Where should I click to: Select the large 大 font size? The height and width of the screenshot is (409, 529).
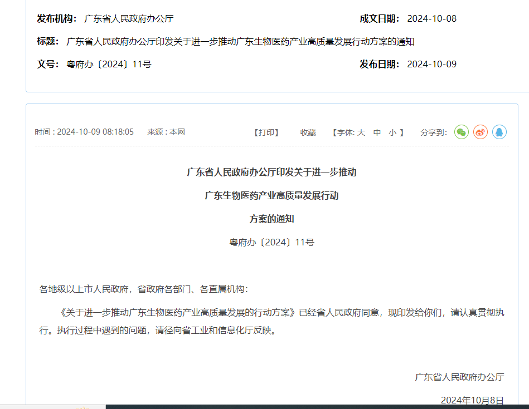(x=361, y=132)
